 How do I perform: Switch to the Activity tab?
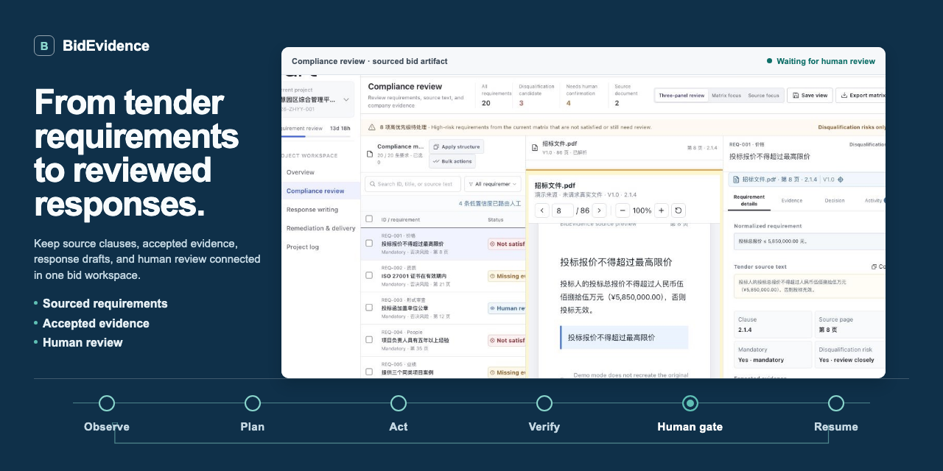[874, 200]
